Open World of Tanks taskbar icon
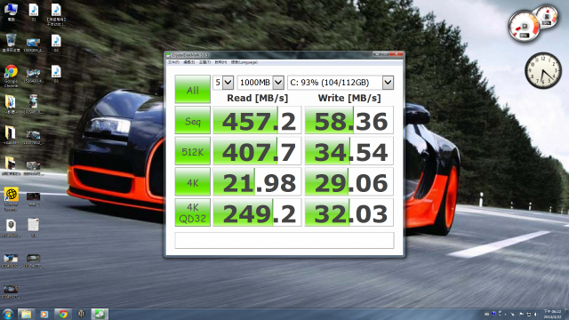Screen dimensions: 569x320 tap(81, 314)
